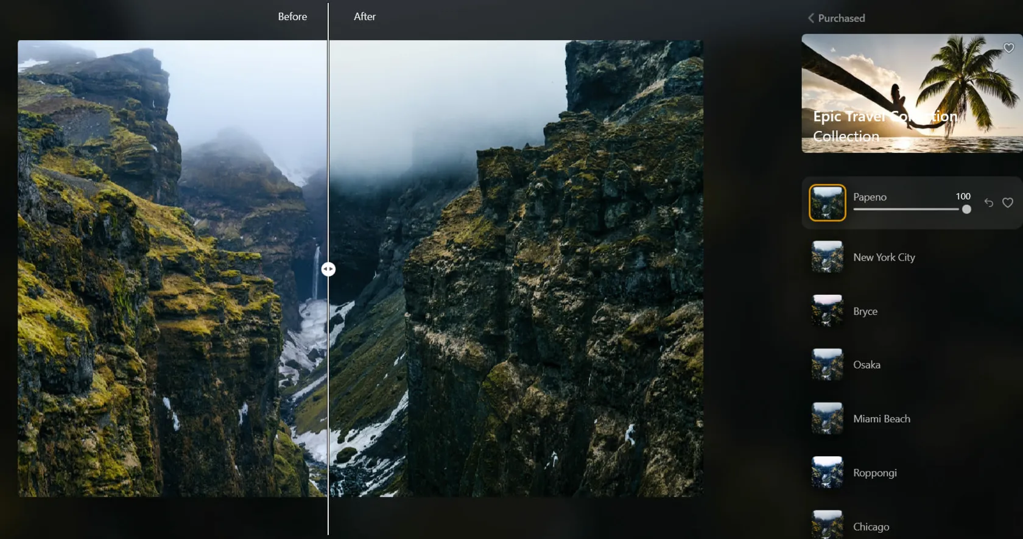Click the Chicago preset thumbnail
This screenshot has height=539, width=1023.
[x=827, y=524]
